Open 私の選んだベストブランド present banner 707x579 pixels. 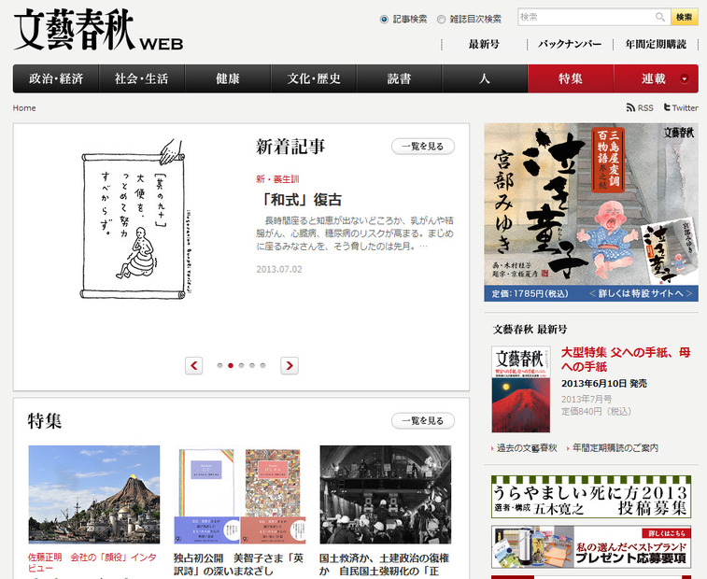click(591, 546)
